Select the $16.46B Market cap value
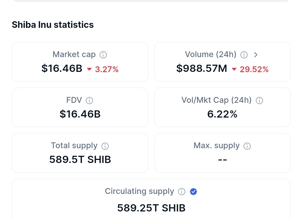302x219 pixels. 62,68
